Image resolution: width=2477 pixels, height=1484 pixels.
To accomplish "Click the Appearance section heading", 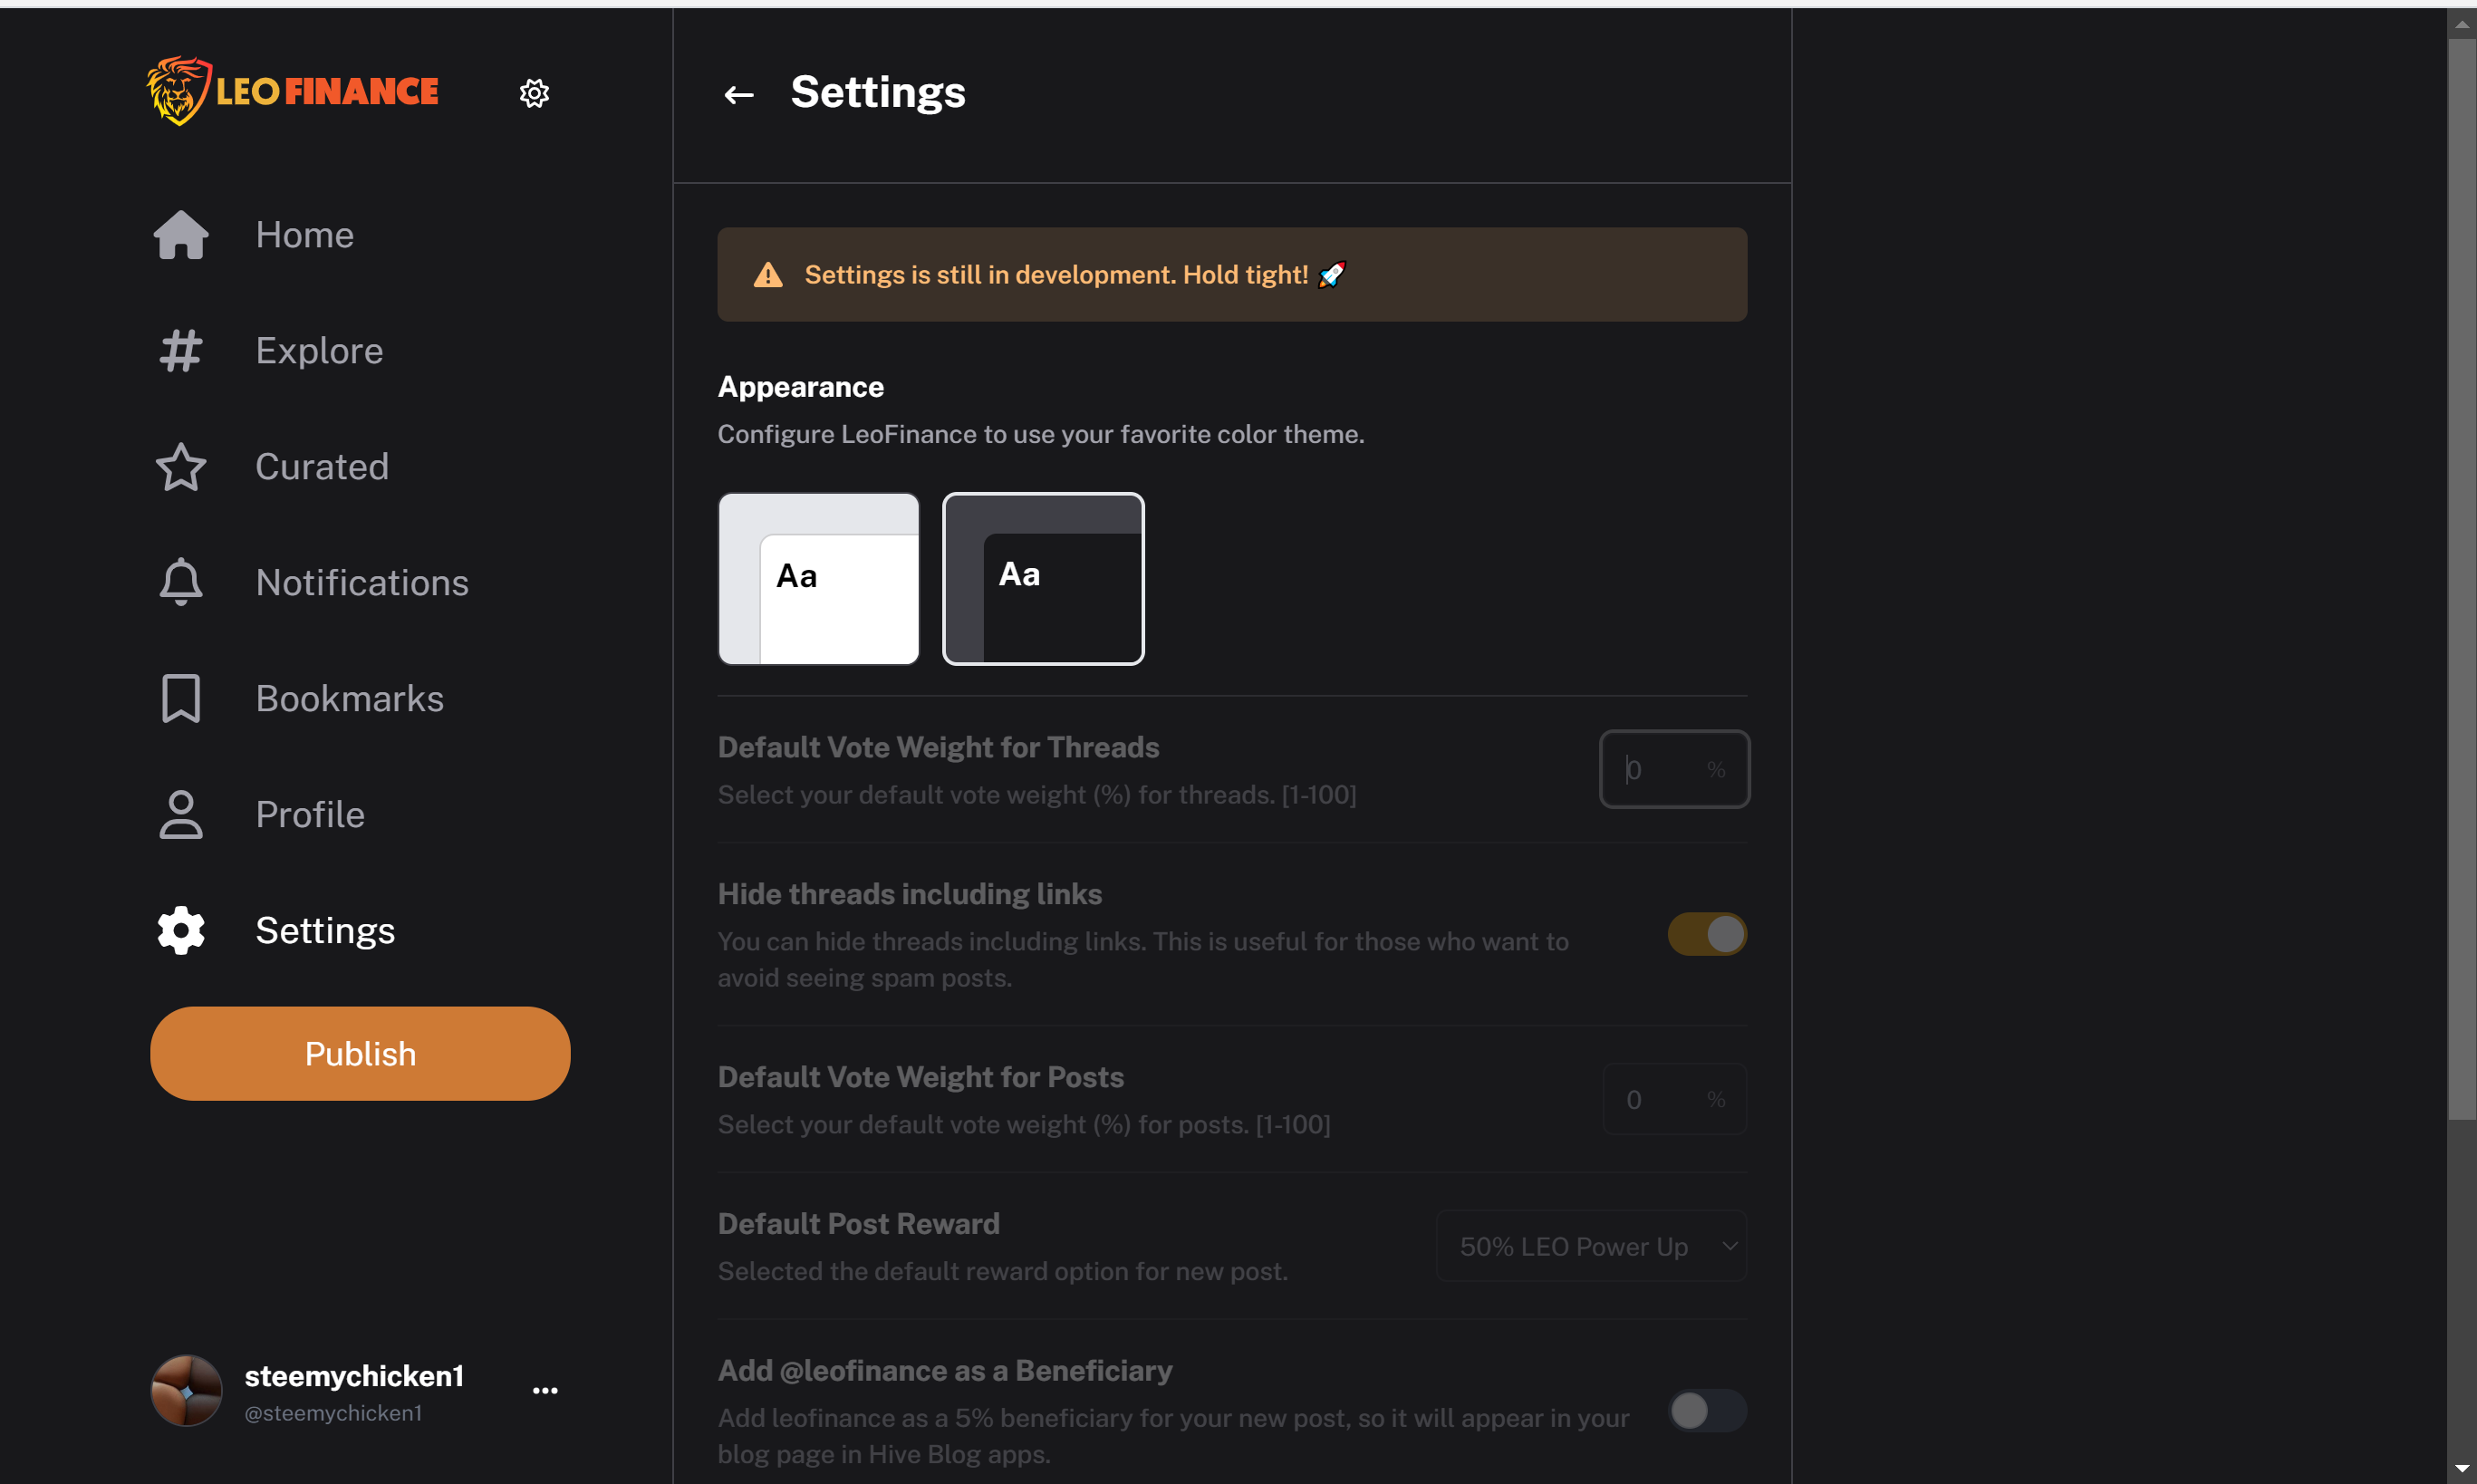I will [x=800, y=387].
